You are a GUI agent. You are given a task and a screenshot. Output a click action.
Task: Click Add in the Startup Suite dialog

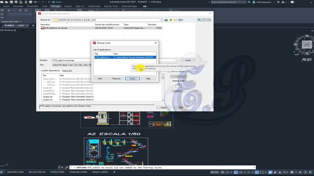tap(101, 79)
